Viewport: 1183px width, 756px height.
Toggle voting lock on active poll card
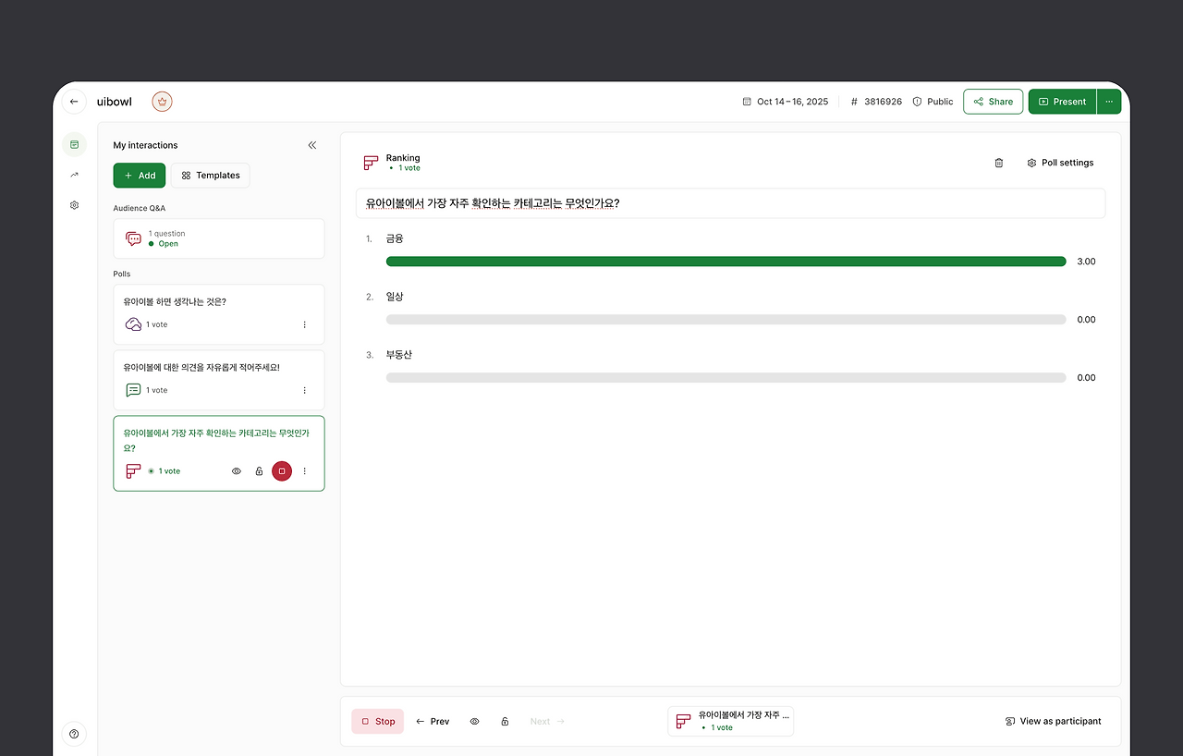(x=259, y=471)
